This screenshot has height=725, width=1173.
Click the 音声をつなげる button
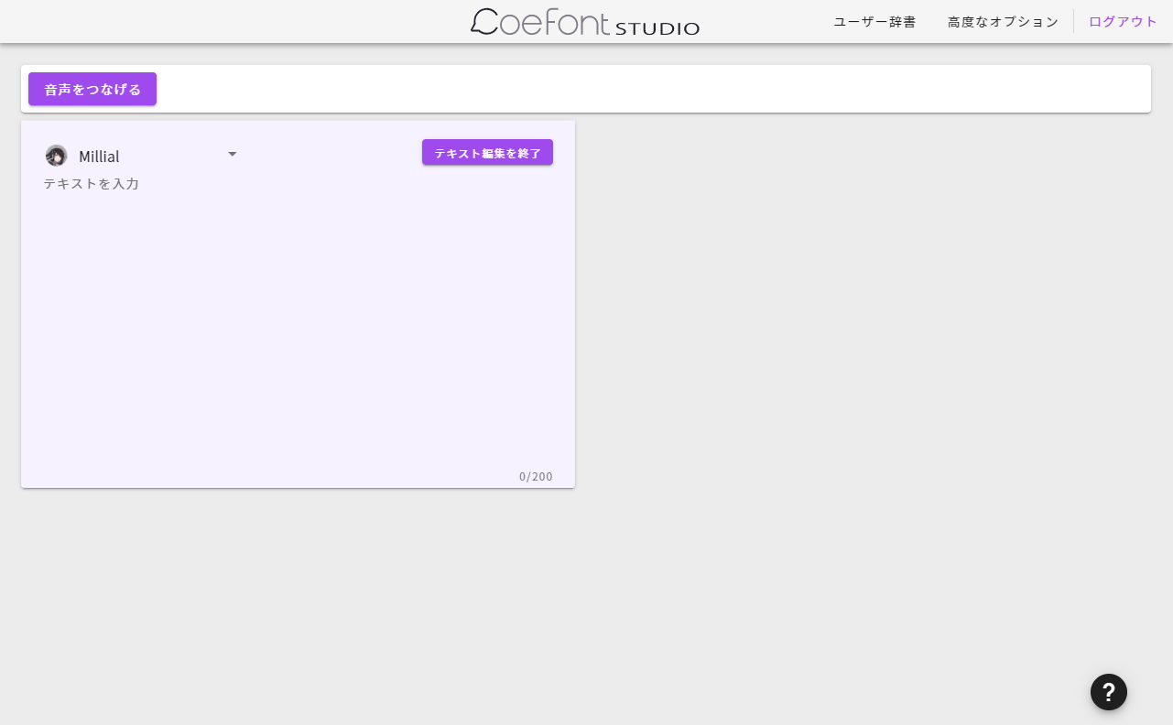coord(92,89)
